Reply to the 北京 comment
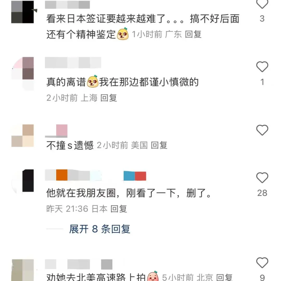 [x=224, y=277]
